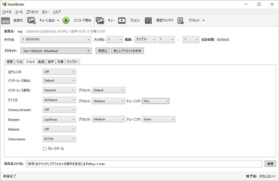Screen dimensions: 279x181
Task: Click the プレビュー toolbar label
Action: [135, 20]
